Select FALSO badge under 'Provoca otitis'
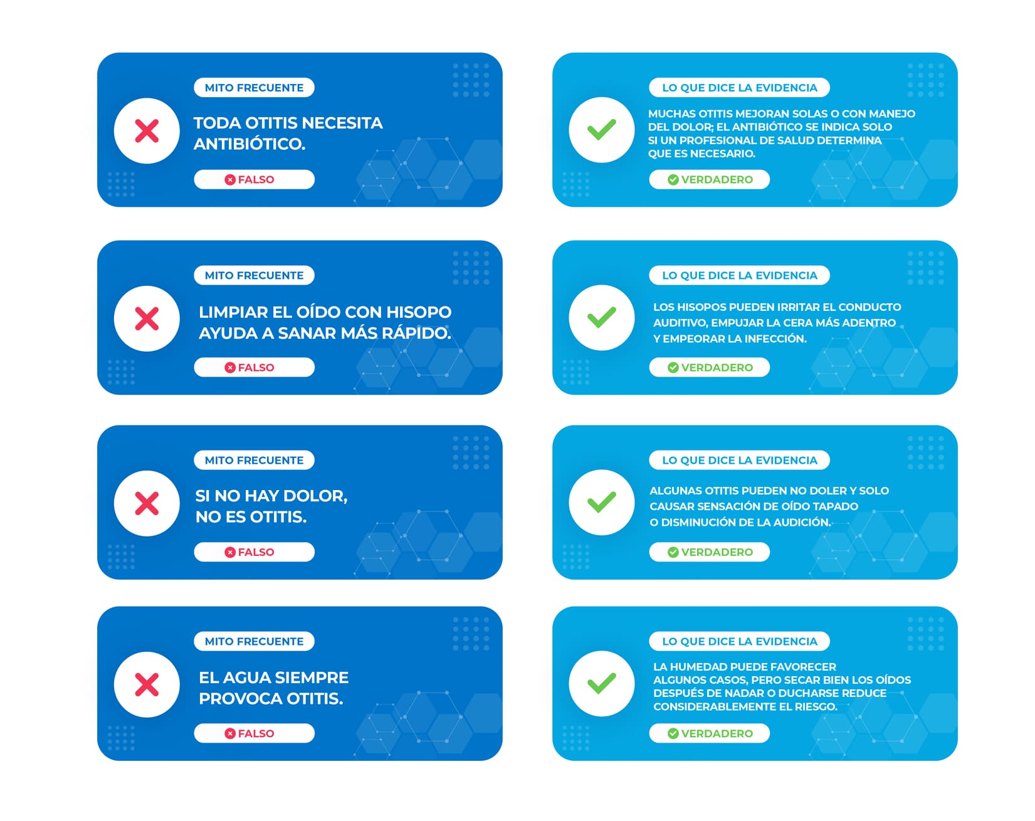The image size is (1035, 821). 254,733
